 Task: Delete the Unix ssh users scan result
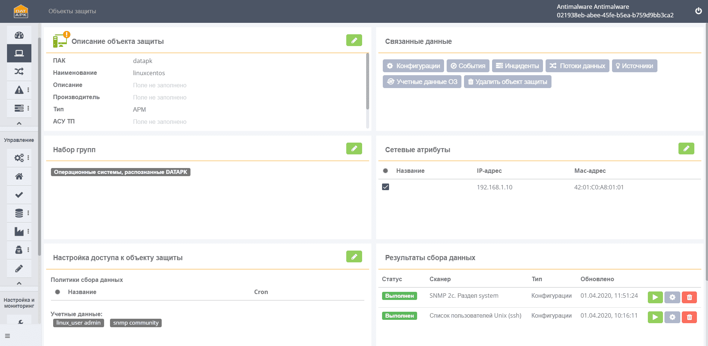click(x=689, y=317)
